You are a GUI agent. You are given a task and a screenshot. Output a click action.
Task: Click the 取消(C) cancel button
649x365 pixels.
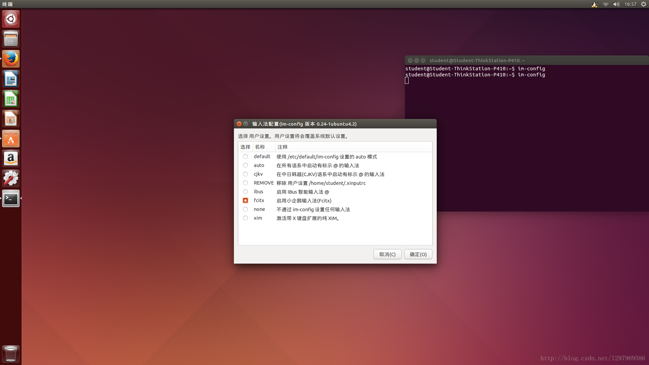[x=387, y=254]
